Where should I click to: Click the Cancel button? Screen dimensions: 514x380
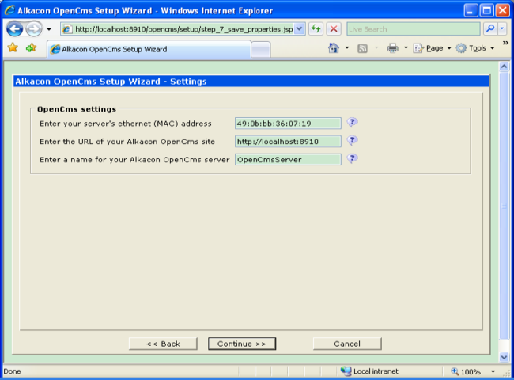347,344
